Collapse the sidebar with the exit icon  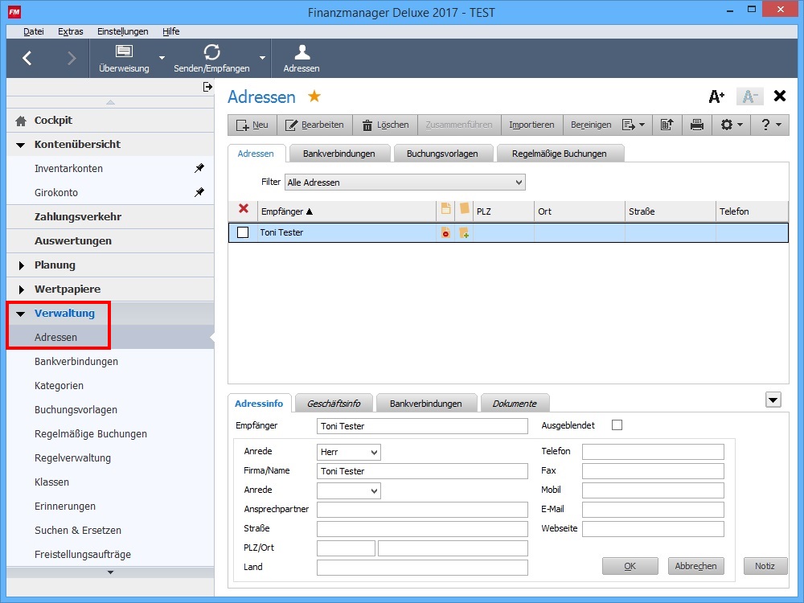(207, 87)
